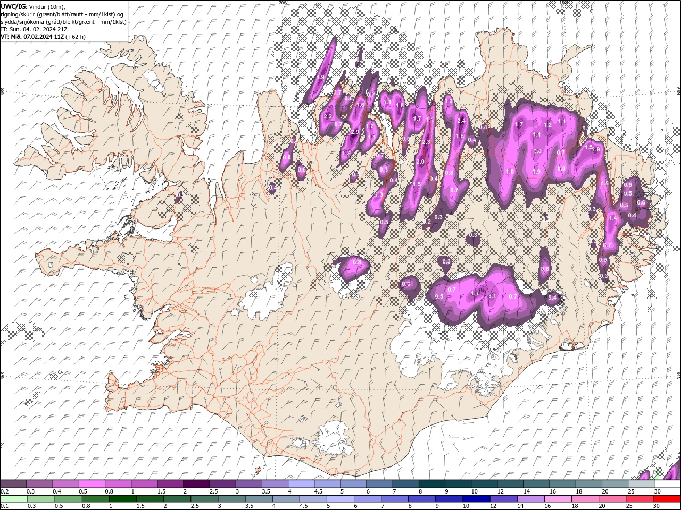Click the "2.0" snowfall value on the map

420,161
